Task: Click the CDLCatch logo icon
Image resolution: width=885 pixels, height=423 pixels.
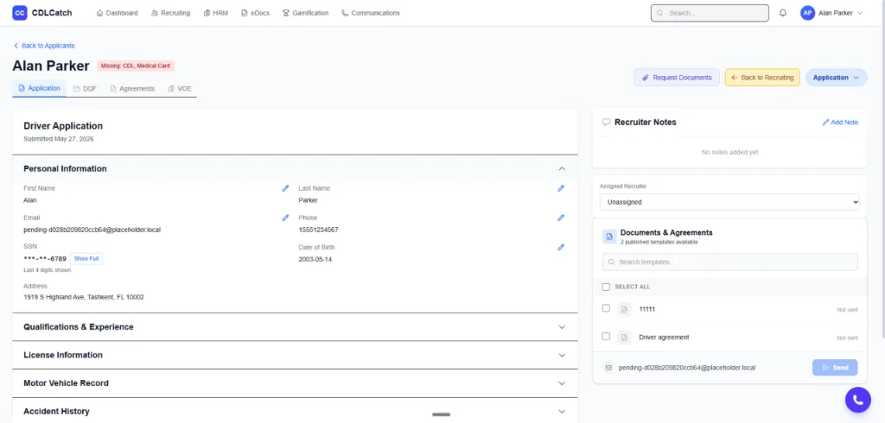Action: [x=20, y=12]
